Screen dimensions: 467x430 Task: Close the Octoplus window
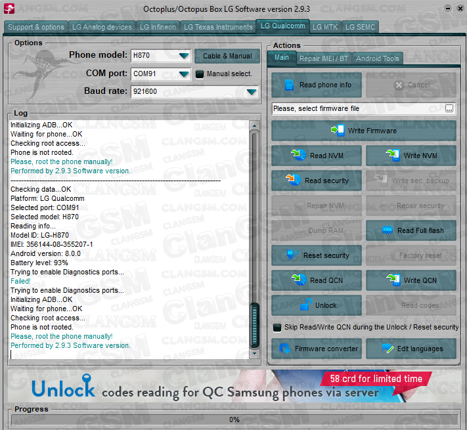point(460,9)
